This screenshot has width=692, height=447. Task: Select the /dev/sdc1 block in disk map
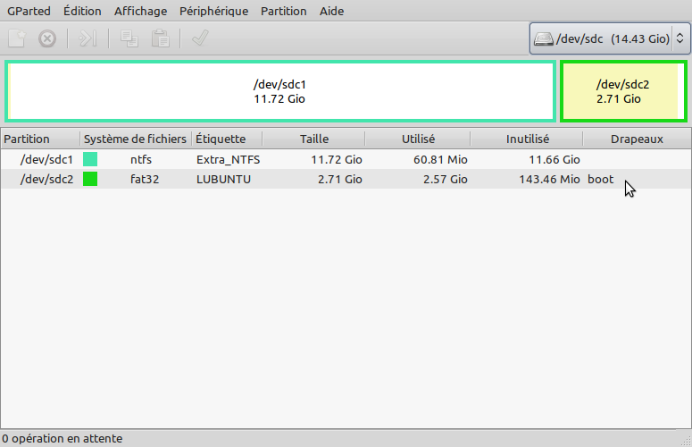click(279, 91)
